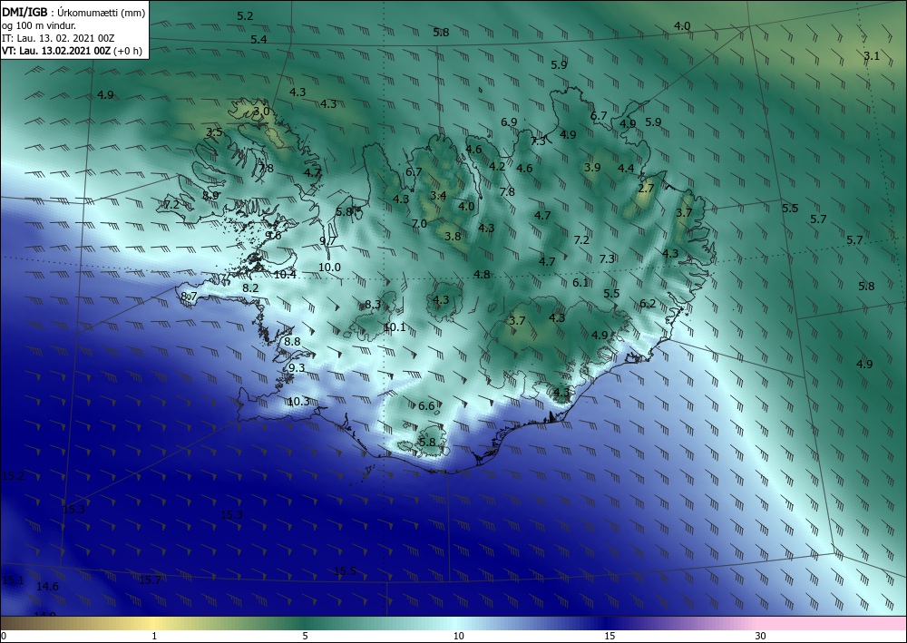Image resolution: width=907 pixels, height=643 pixels.
Task: Select the 9.6 precipitable water value
Action: [x=273, y=235]
